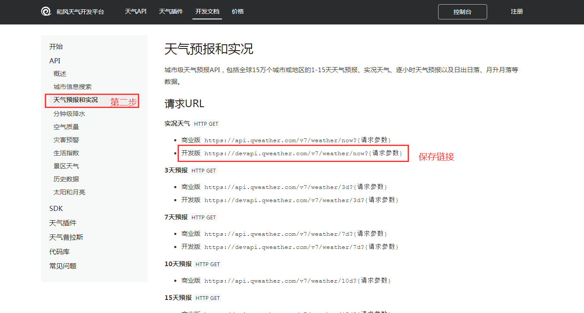The image size is (584, 313).
Task: Click the 开发版 devapi weather/7d URL
Action: 302,247
